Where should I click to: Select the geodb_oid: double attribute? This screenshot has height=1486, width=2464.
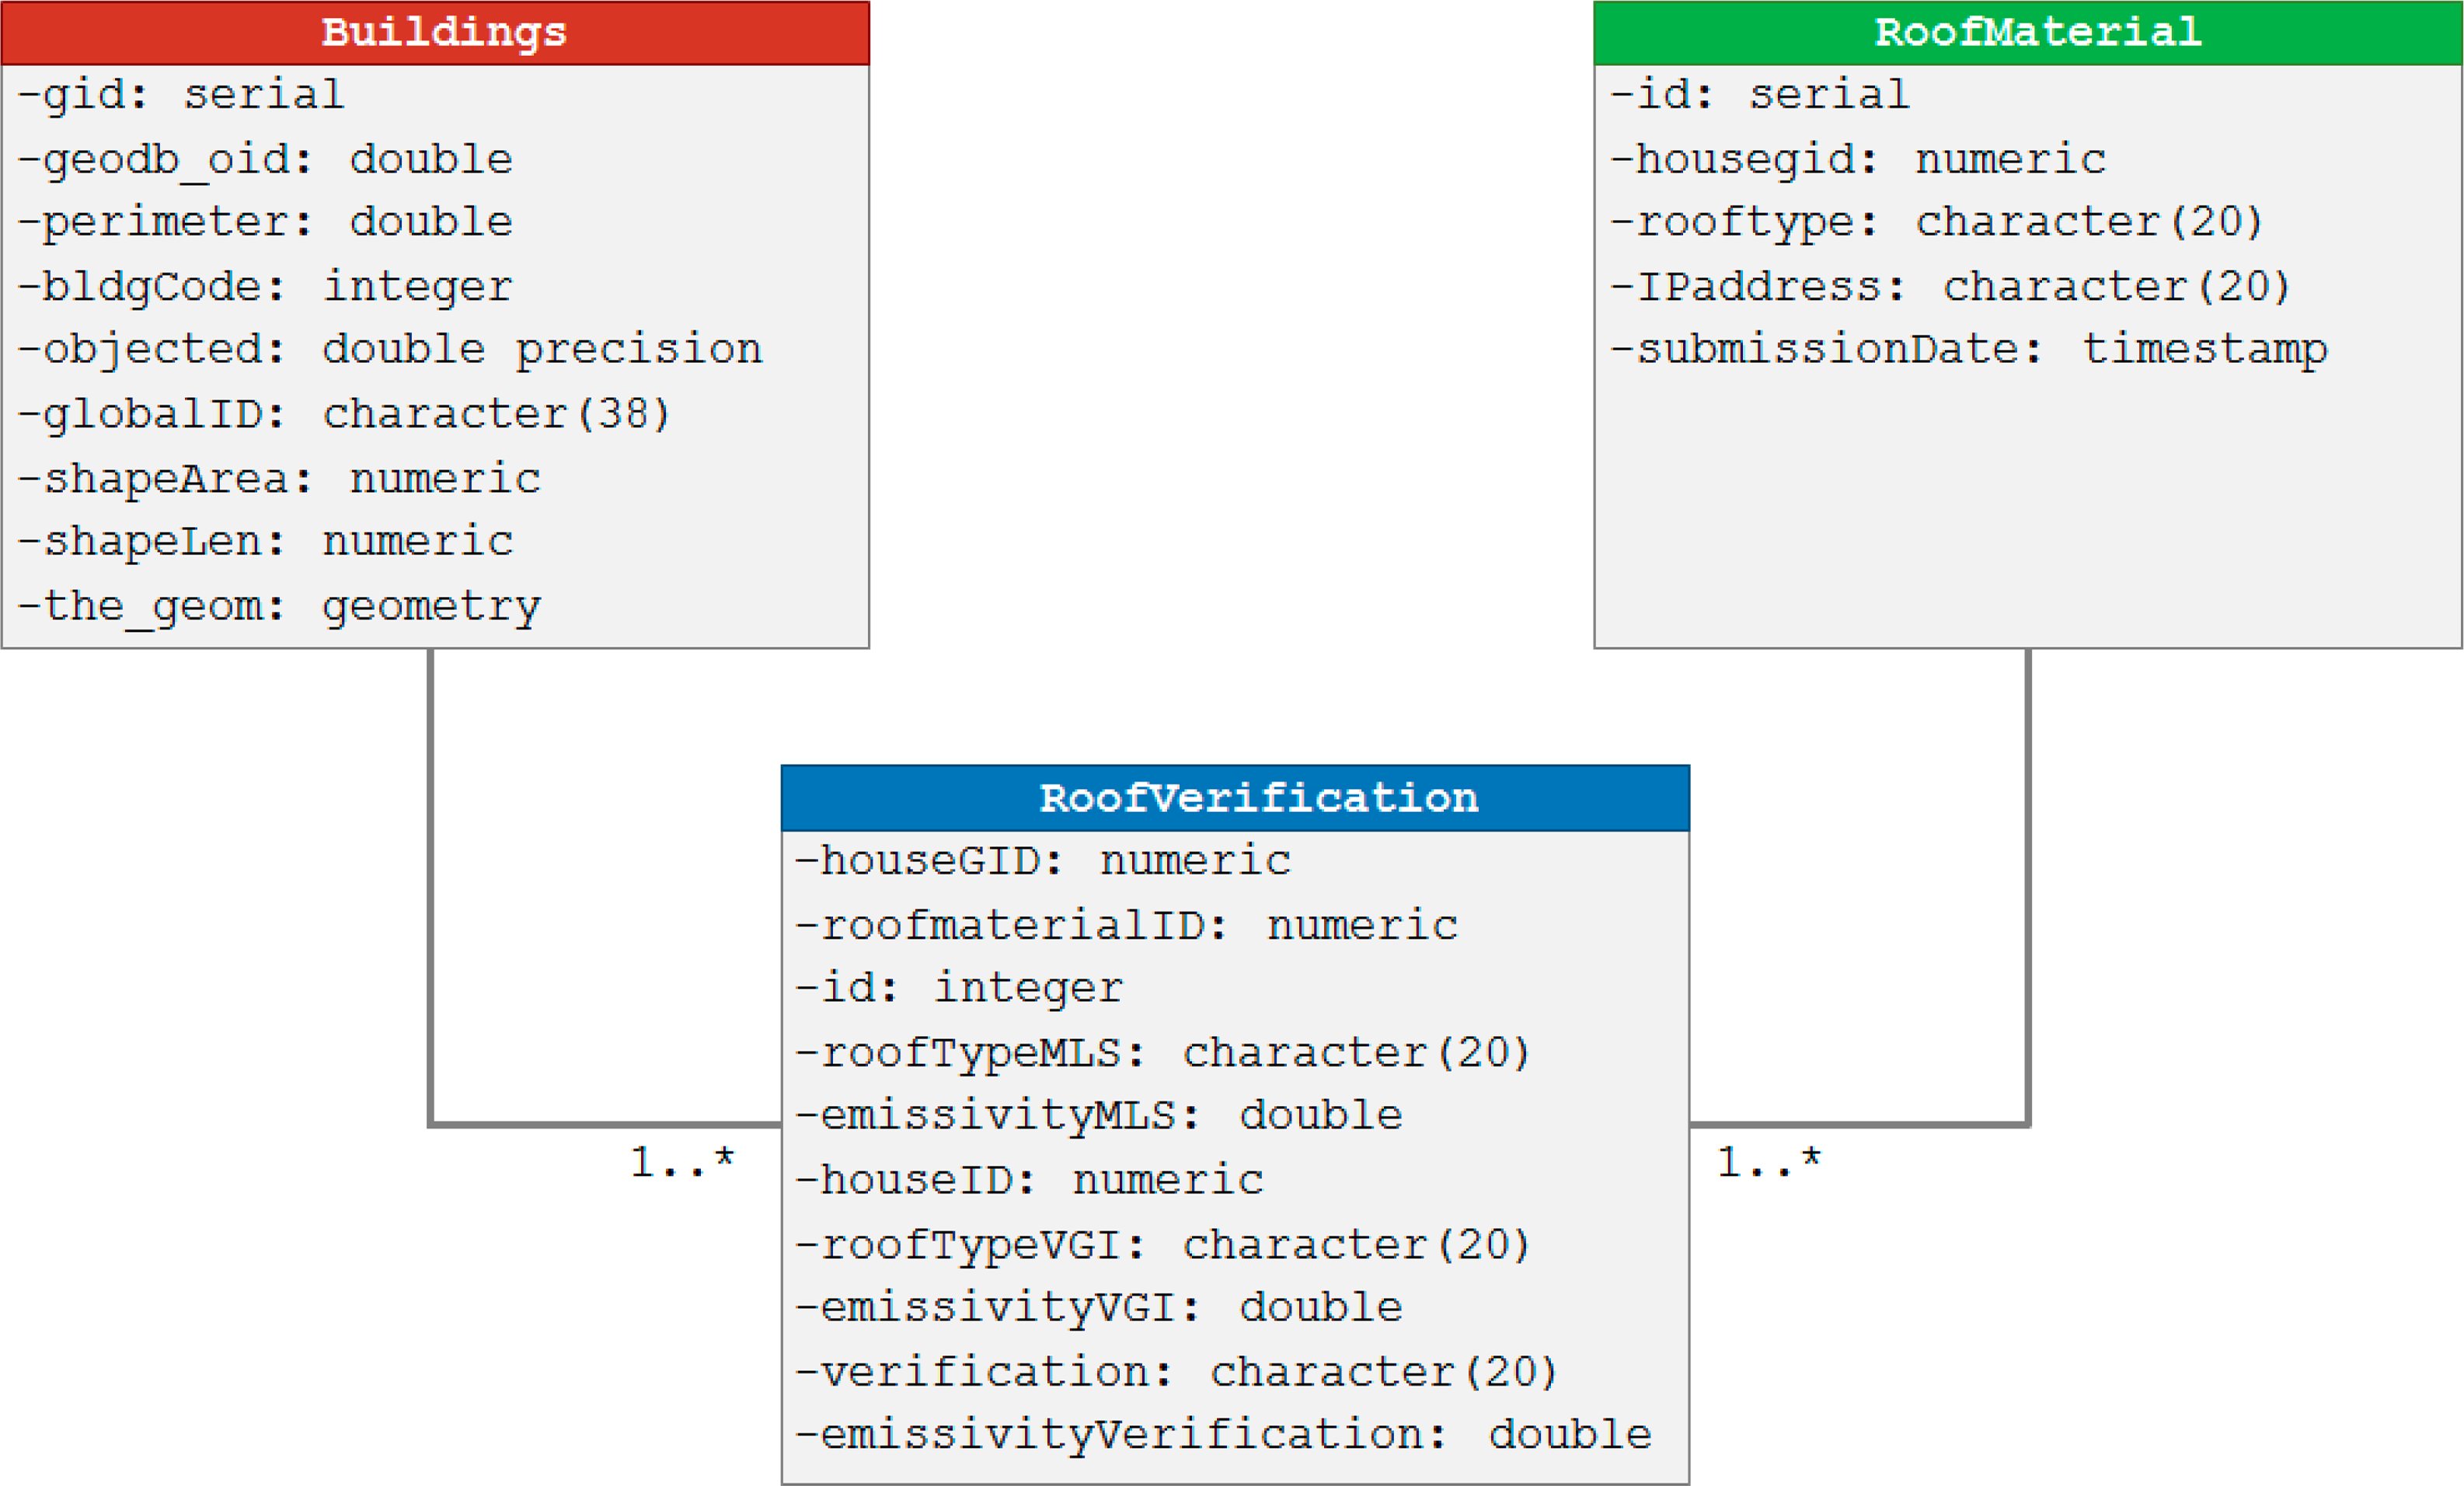[x=265, y=160]
